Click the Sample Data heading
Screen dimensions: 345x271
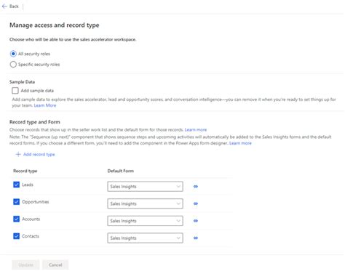pyautogui.click(x=22, y=82)
